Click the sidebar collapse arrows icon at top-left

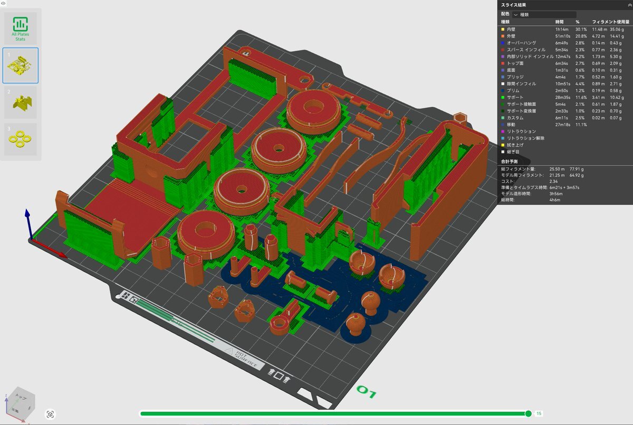[x=3, y=3]
